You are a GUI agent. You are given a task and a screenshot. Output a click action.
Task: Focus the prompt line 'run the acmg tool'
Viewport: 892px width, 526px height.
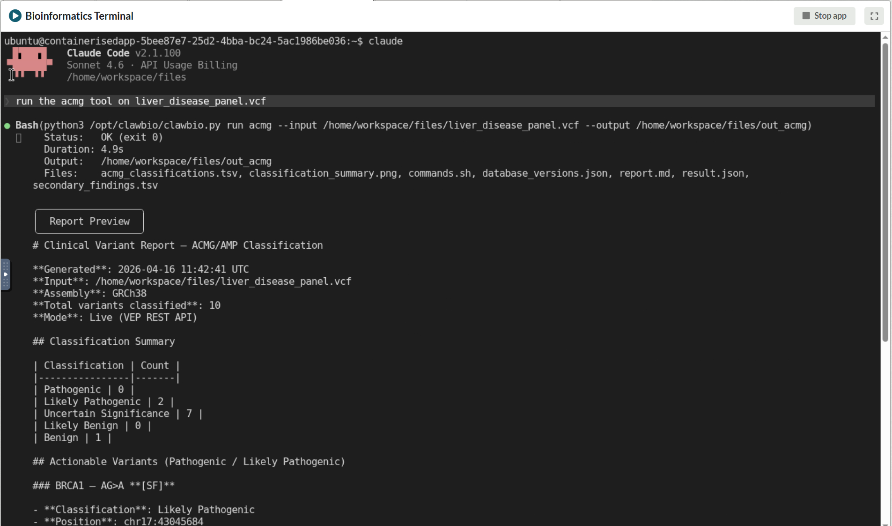(140, 101)
